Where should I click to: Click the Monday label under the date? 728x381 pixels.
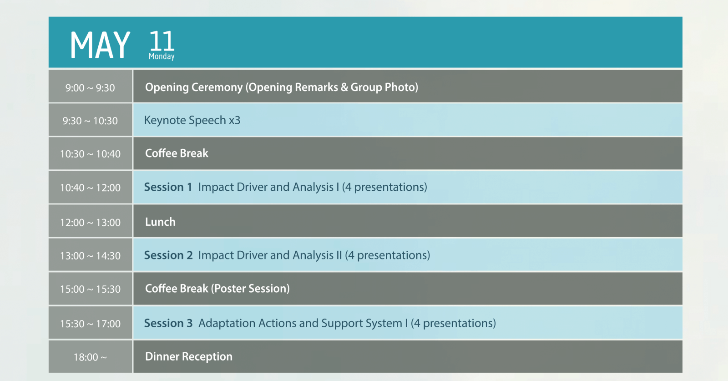tap(162, 56)
